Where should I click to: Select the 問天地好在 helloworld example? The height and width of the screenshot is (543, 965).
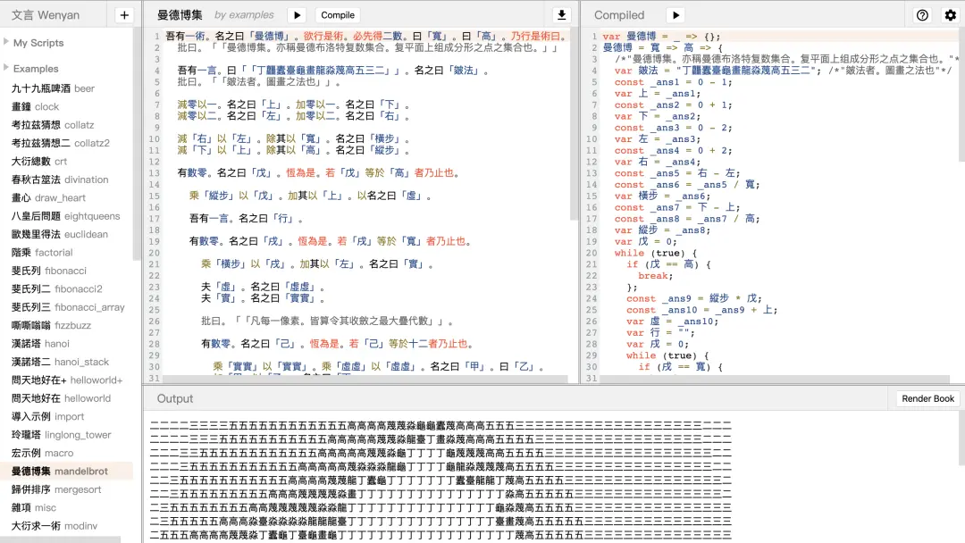click(66, 397)
